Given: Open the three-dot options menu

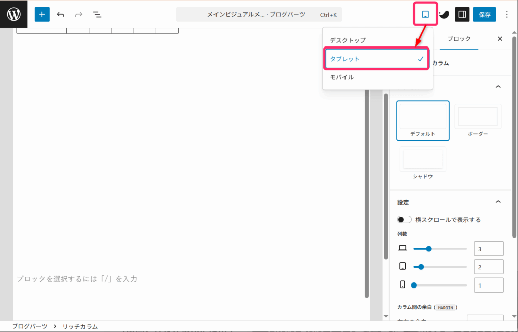Looking at the screenshot, I should (507, 14).
